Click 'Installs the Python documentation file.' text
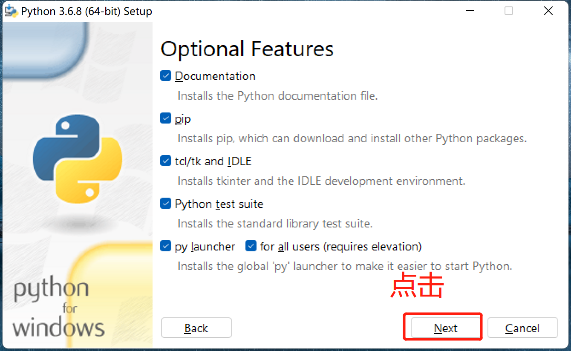 277,96
